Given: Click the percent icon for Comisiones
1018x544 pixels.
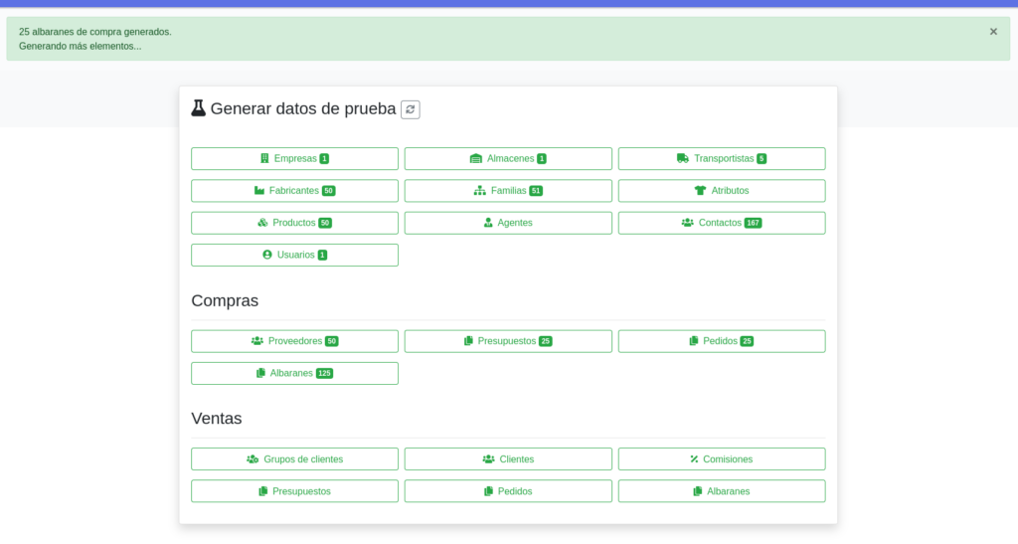Looking at the screenshot, I should point(694,459).
